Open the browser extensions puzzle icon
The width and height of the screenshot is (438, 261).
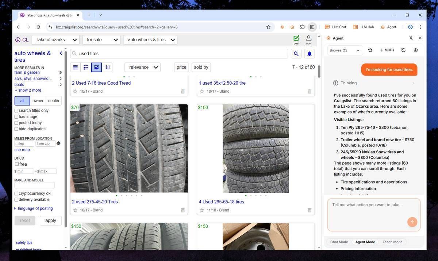[x=302, y=27]
